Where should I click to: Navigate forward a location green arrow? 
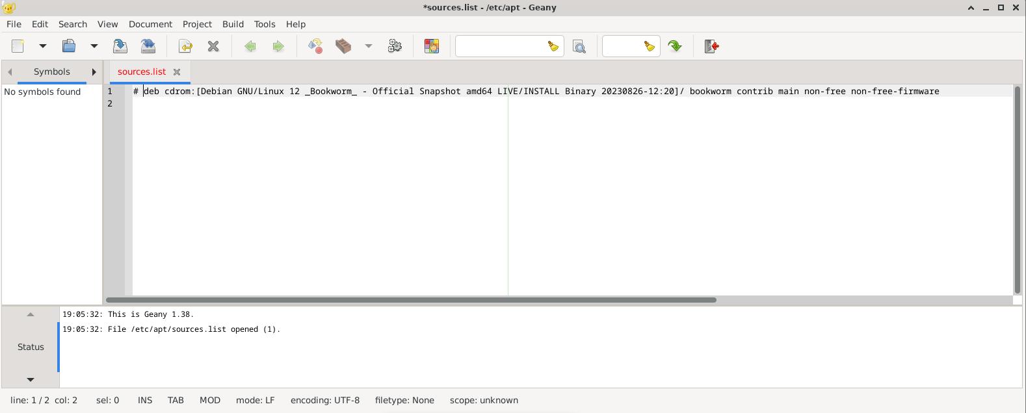(x=278, y=46)
